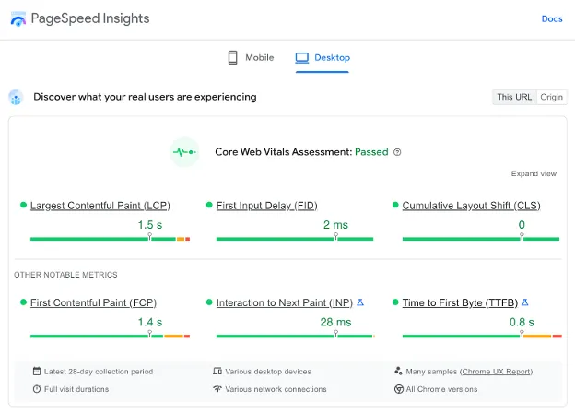Click the TTFB distribution bar
575x414 pixels.
point(482,337)
